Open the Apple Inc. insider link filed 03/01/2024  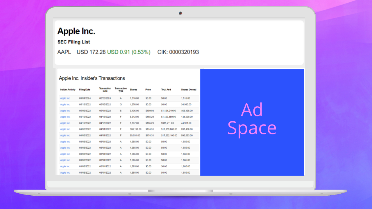pyautogui.click(x=65, y=98)
